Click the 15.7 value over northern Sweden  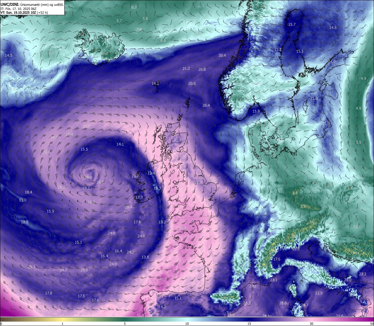coord(292,25)
